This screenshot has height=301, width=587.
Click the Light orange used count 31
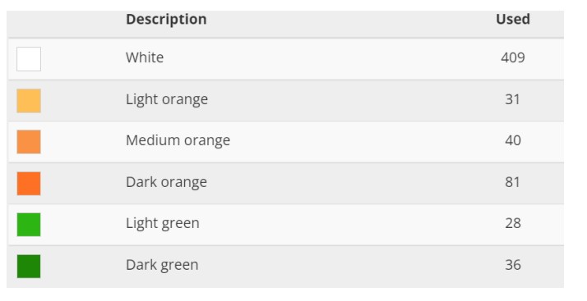(x=513, y=99)
